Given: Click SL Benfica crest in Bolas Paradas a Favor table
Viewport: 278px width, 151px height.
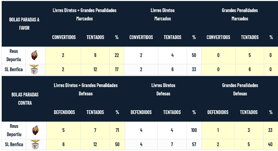Looking at the screenshot, I should (34, 69).
